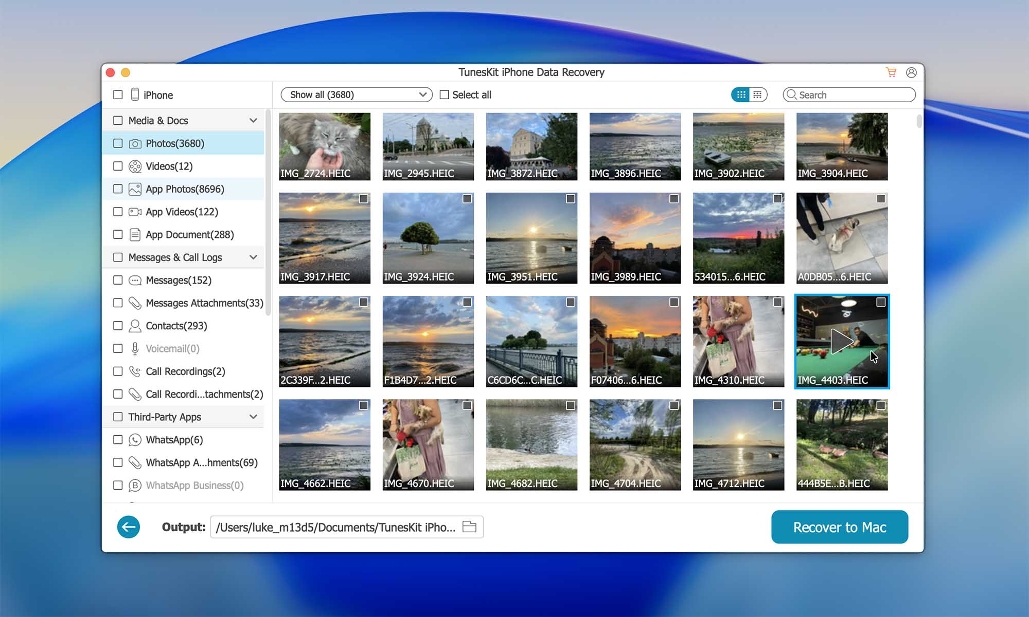
Task: Click the WhatsApp icon in sidebar
Action: pos(135,440)
